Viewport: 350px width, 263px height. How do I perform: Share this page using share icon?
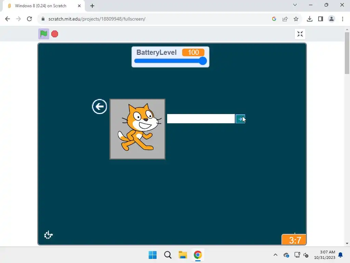tap(285, 19)
